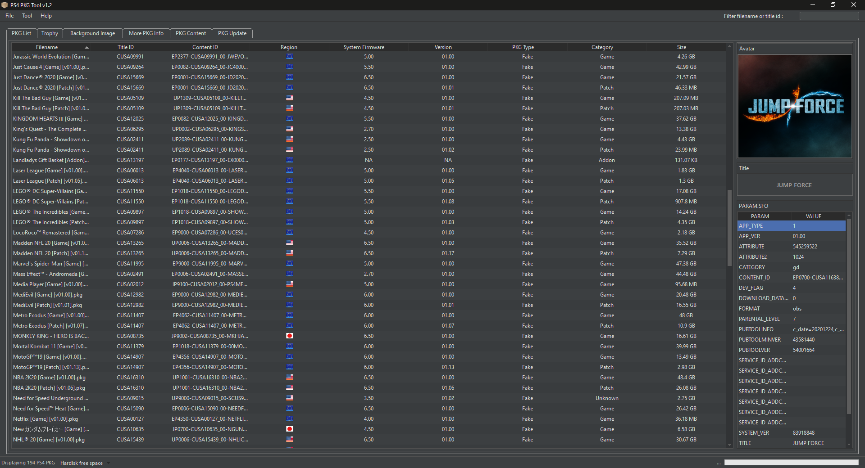865x468 pixels.
Task: Toggle the sort arrow on the Filename column
Action: click(x=86, y=47)
